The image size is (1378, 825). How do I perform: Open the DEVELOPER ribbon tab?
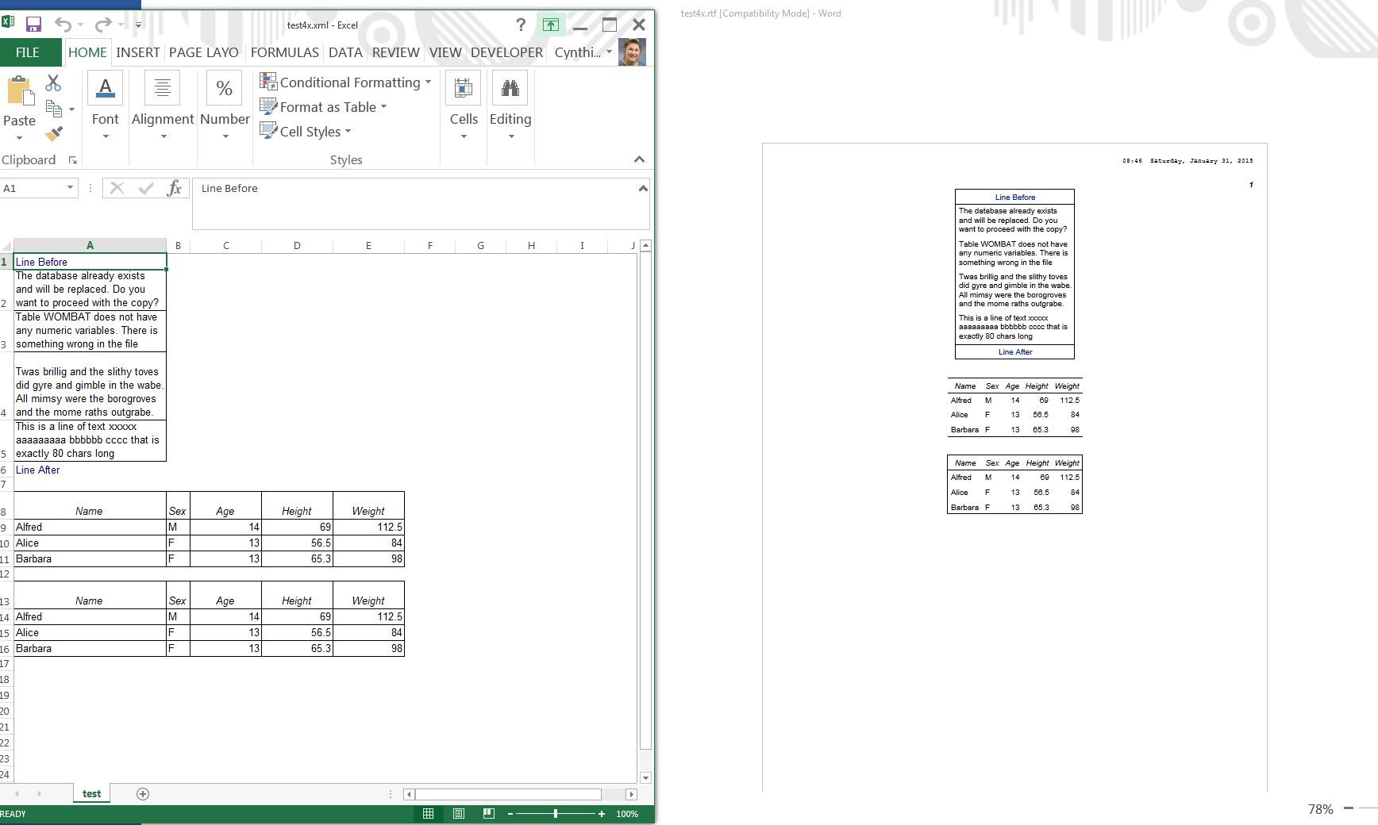click(506, 52)
